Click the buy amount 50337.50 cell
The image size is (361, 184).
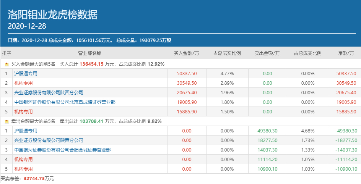pos(187,74)
